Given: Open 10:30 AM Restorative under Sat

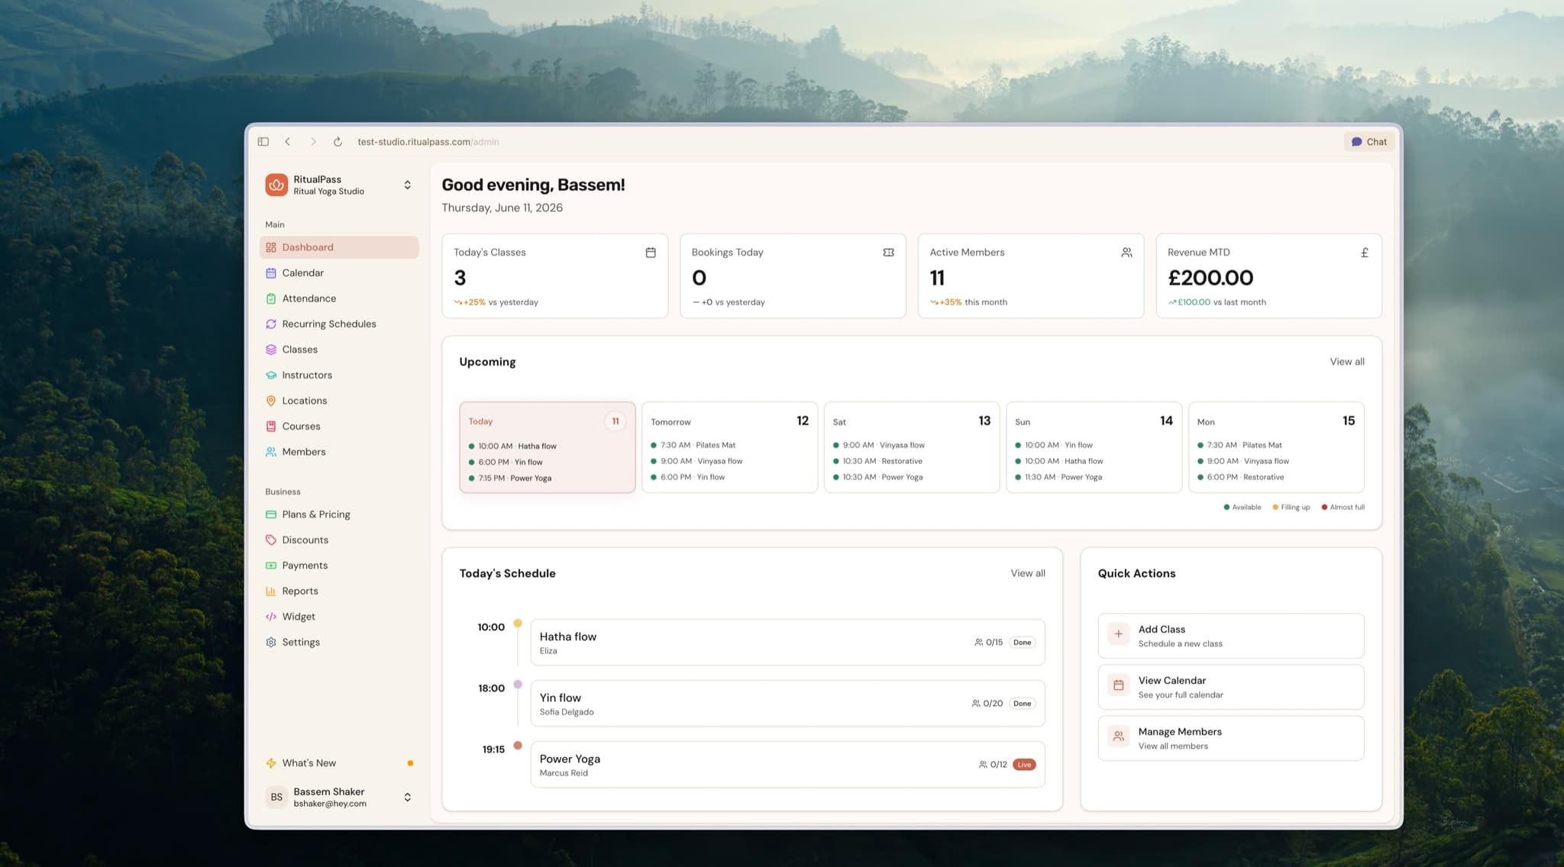Looking at the screenshot, I should pyautogui.click(x=877, y=461).
